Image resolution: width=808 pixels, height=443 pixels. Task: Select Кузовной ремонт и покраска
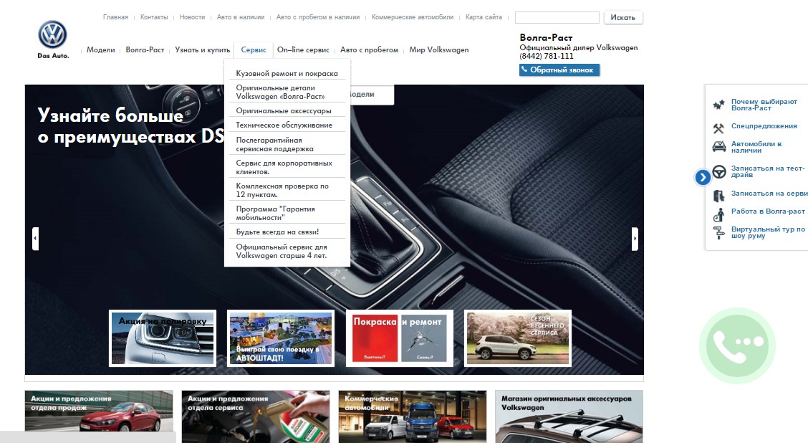point(287,73)
